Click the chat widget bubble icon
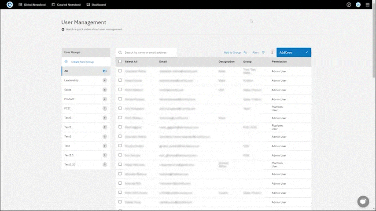 pos(363,201)
